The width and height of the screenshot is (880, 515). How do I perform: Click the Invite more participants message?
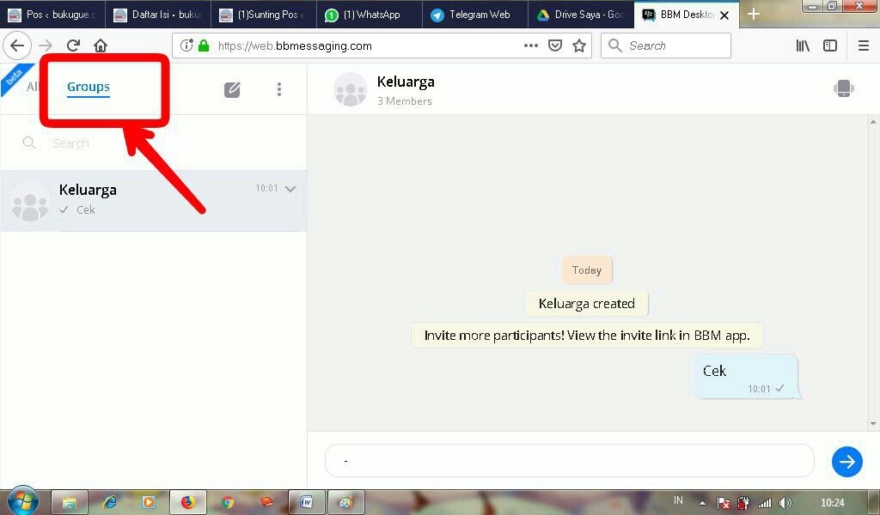(587, 335)
